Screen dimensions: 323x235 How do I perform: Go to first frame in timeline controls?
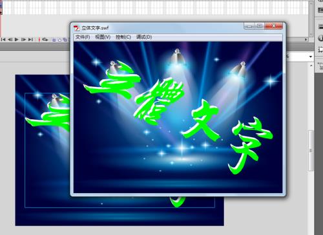pyautogui.click(x=3, y=40)
